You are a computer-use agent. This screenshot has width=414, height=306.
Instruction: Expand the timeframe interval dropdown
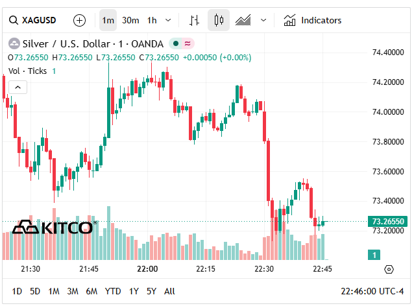click(168, 20)
